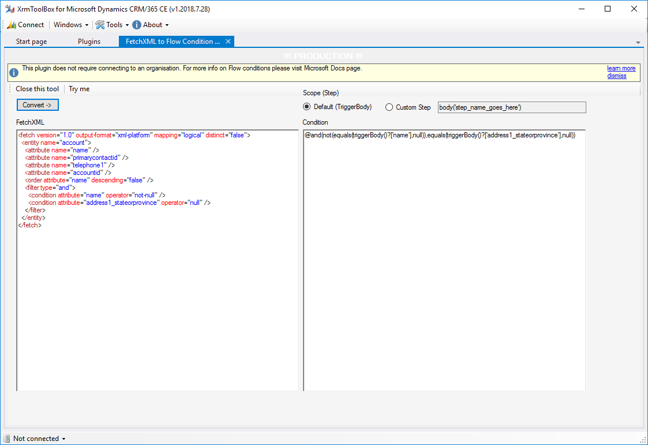648x445 pixels.
Task: Click the info icon in the yellow banner
Action: pyautogui.click(x=13, y=72)
